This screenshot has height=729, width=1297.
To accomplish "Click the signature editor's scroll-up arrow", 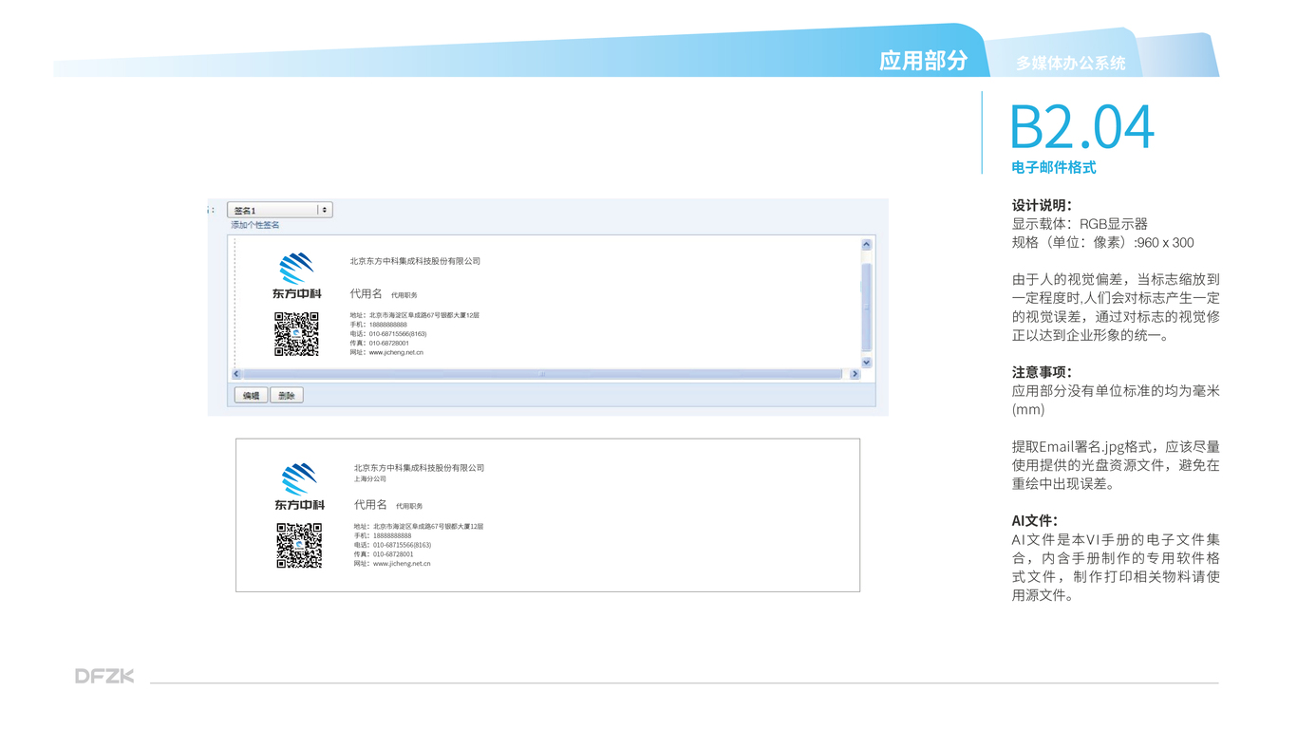I will 867,245.
